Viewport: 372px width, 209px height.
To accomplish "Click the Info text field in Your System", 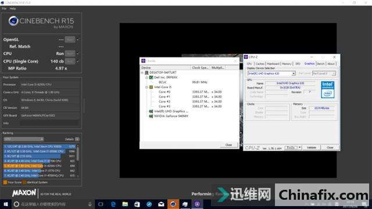I will tap(49, 123).
